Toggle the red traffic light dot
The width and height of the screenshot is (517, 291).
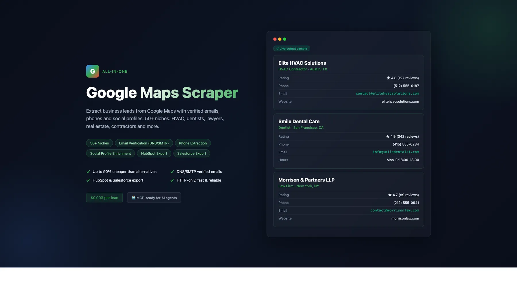[x=275, y=39]
